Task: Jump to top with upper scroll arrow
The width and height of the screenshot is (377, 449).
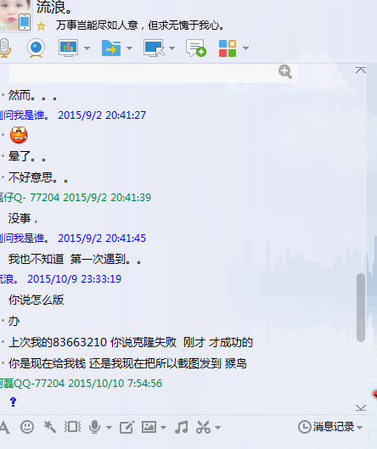Action: (361, 70)
